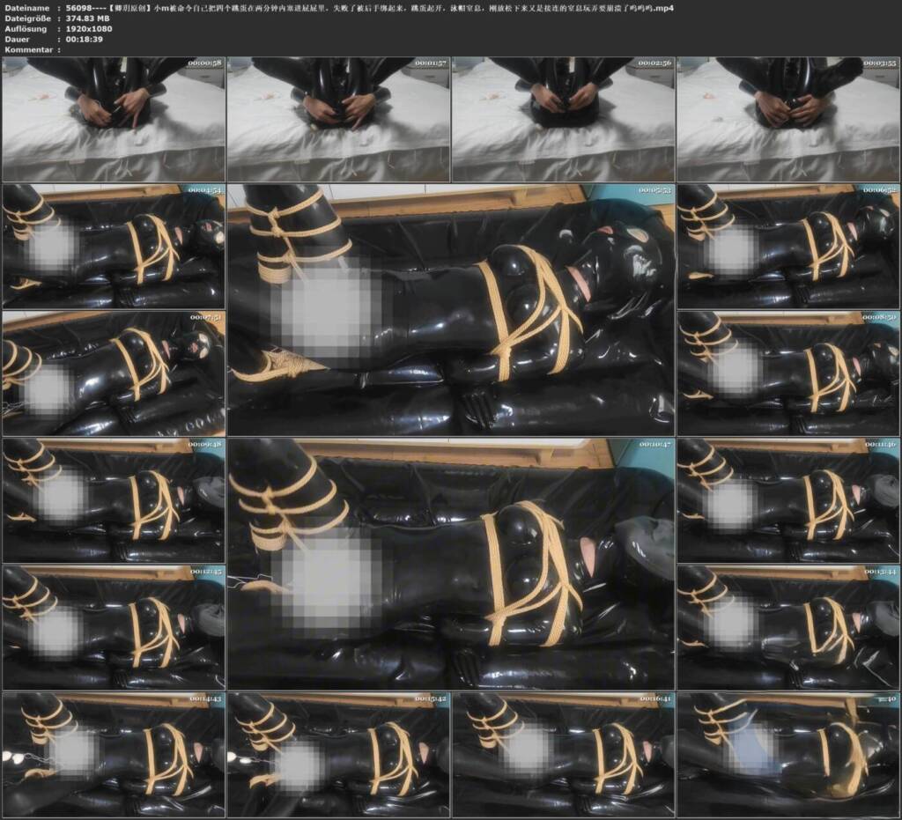Choose the thumbnail stamped 00:15:42
The height and width of the screenshot is (820, 902).
point(338,755)
